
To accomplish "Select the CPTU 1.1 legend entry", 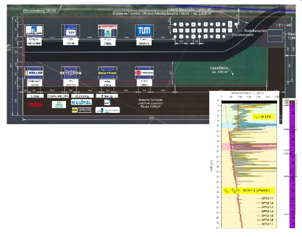I will [x=265, y=198].
